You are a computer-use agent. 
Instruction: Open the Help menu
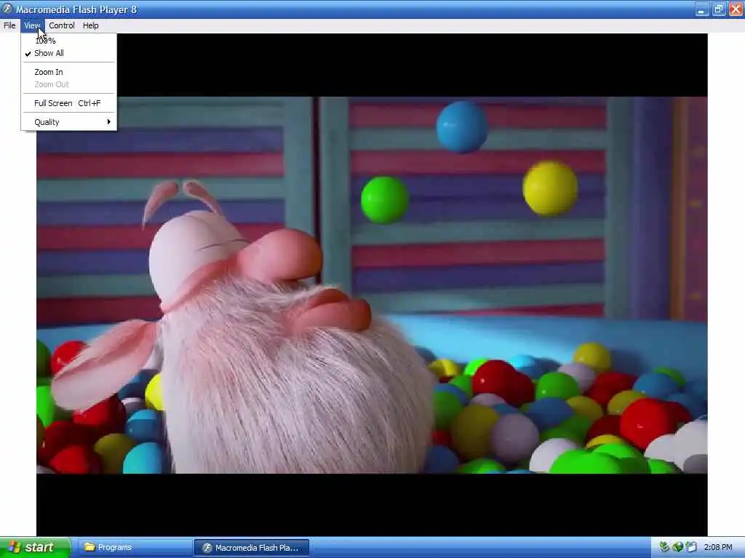(x=91, y=25)
